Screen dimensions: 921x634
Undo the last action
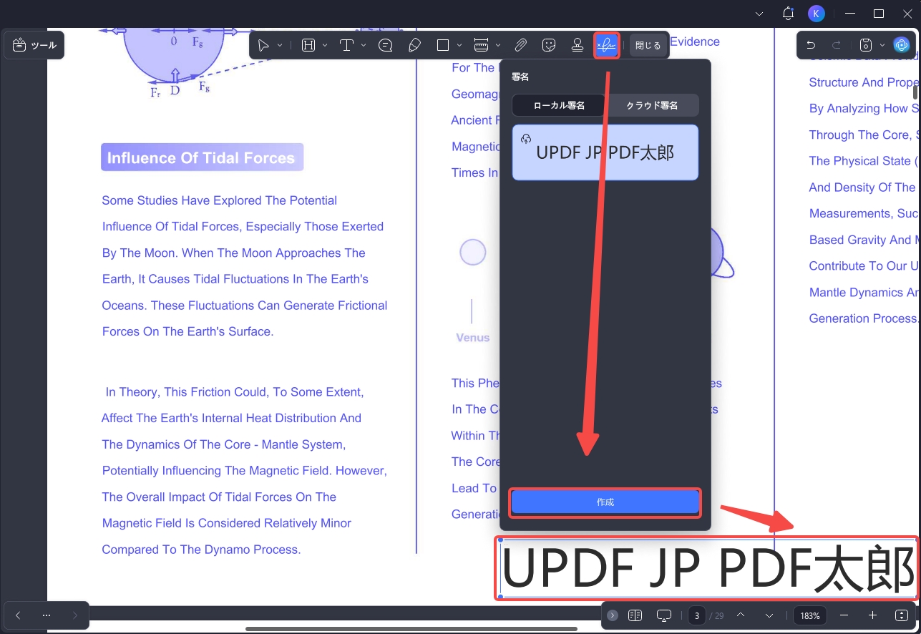tap(811, 45)
